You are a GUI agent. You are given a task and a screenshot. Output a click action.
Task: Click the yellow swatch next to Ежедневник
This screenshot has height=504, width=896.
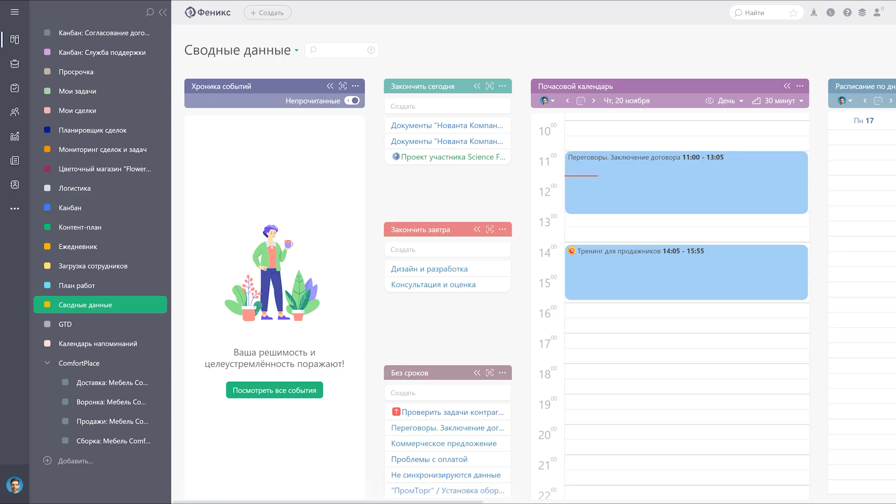click(47, 246)
